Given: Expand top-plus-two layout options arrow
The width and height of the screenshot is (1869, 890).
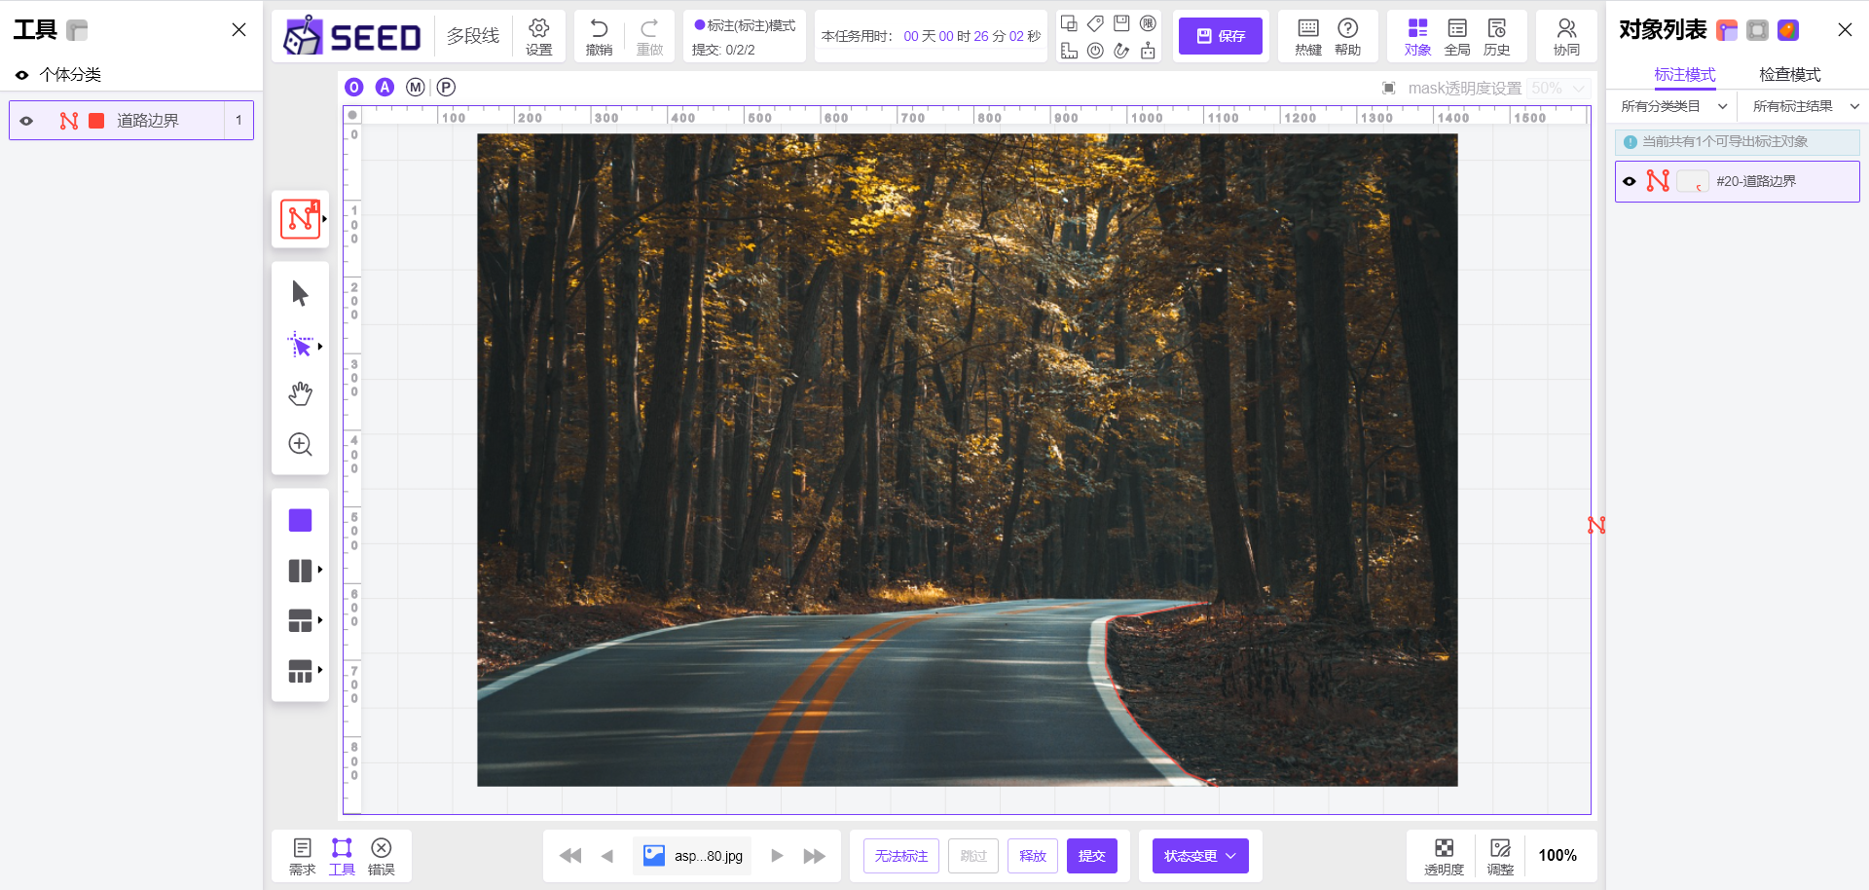Looking at the screenshot, I should point(320,619).
